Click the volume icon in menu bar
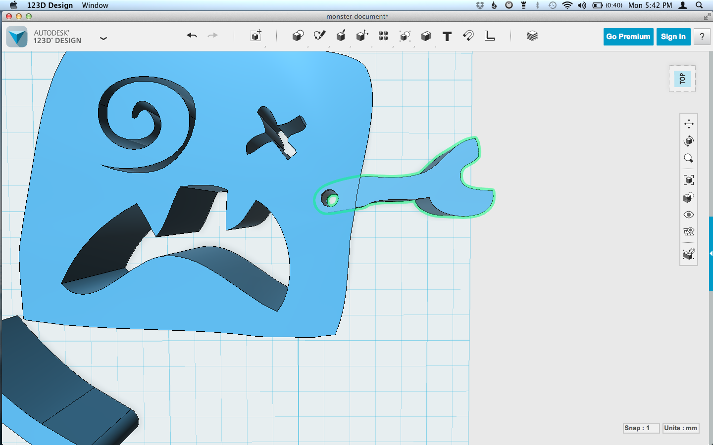 (x=582, y=5)
